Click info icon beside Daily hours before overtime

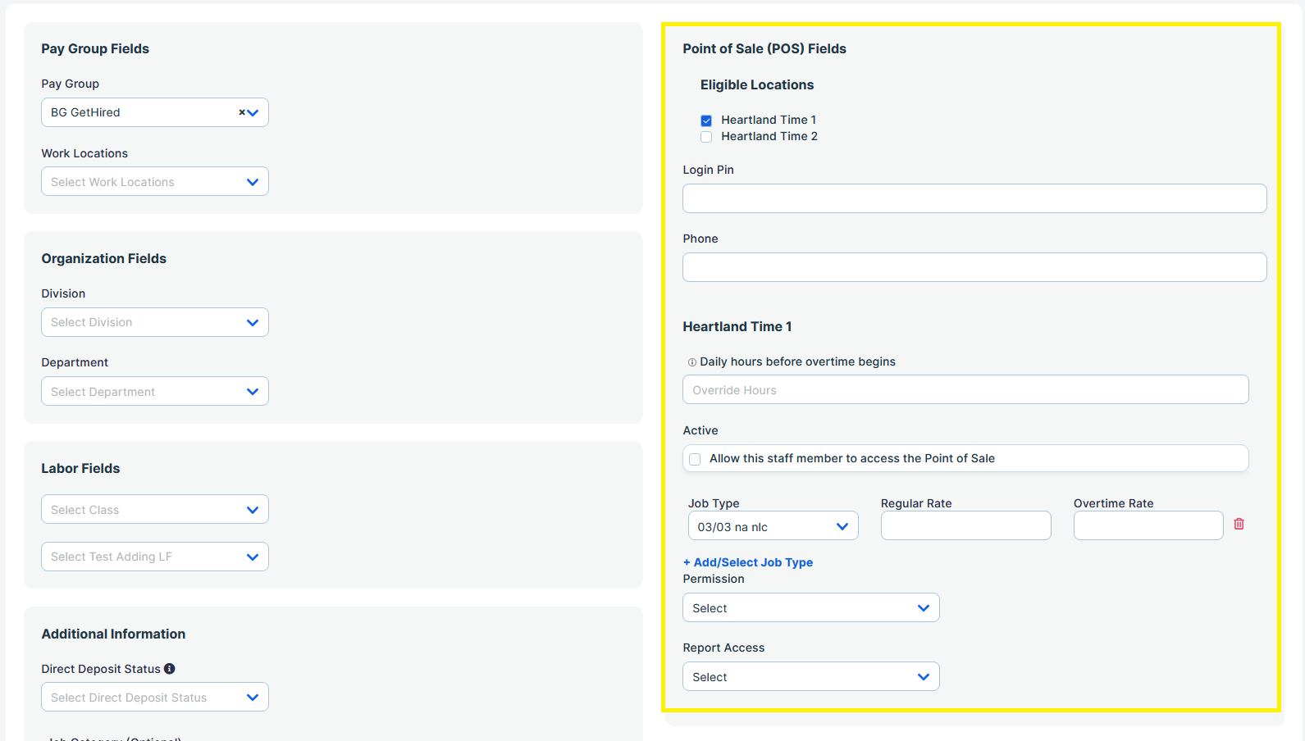(x=691, y=362)
